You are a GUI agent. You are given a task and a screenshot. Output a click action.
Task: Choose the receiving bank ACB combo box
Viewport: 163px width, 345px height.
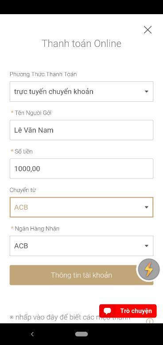pyautogui.click(x=81, y=246)
